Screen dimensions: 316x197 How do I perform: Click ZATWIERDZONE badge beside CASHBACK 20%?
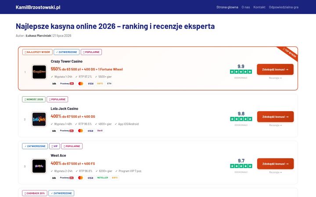(61, 193)
